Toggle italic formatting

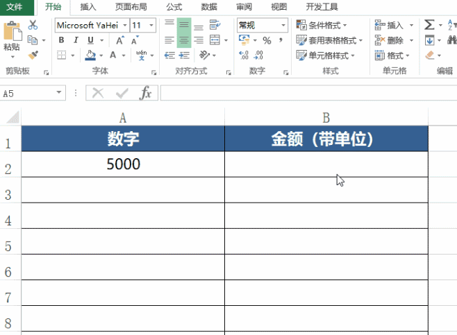click(76, 40)
